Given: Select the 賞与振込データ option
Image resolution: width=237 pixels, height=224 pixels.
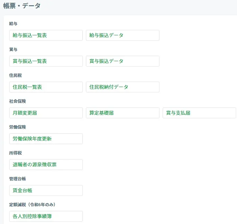Looking at the screenshot, I should click(x=122, y=61).
